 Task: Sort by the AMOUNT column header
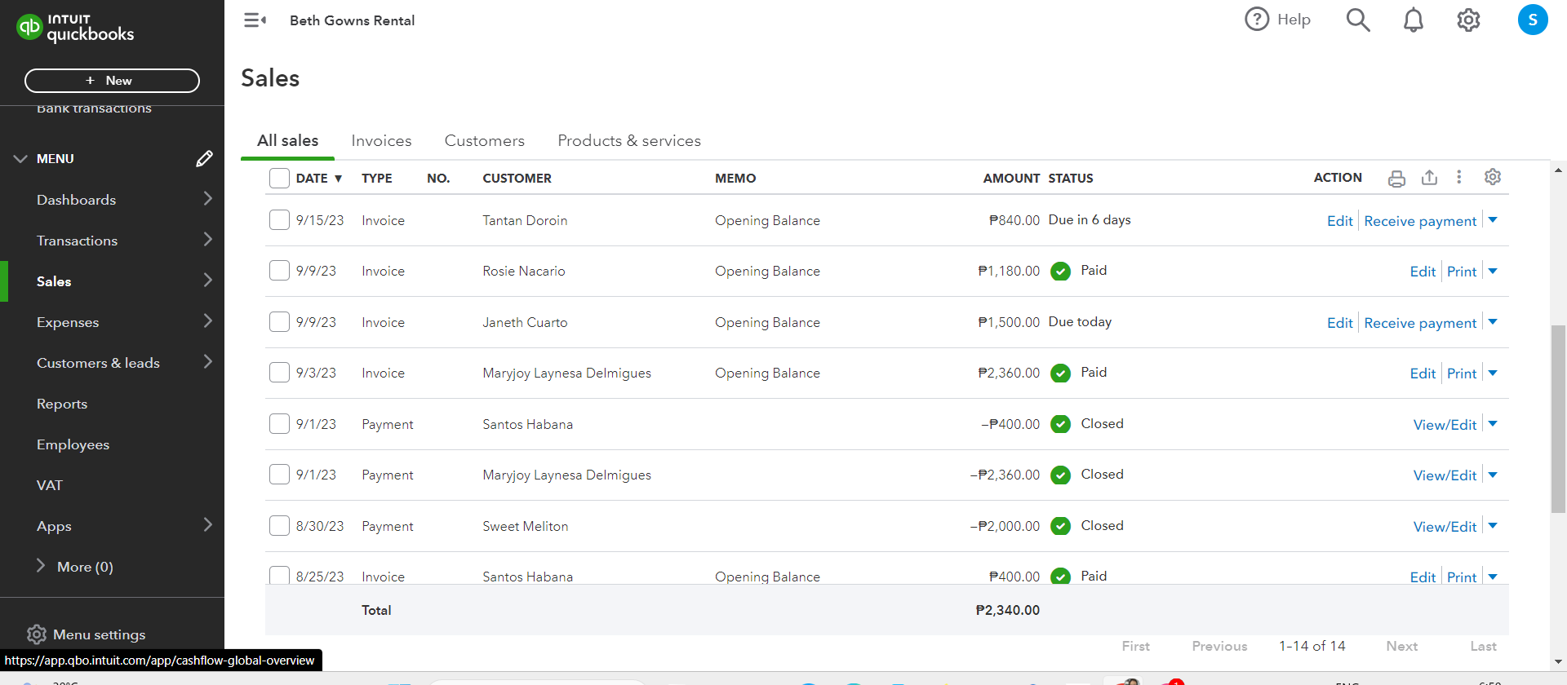1011,178
